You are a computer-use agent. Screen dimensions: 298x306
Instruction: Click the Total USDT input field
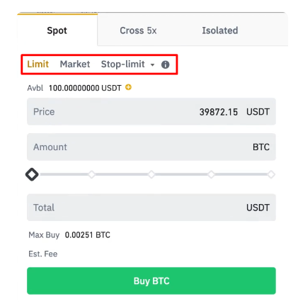[151, 208]
